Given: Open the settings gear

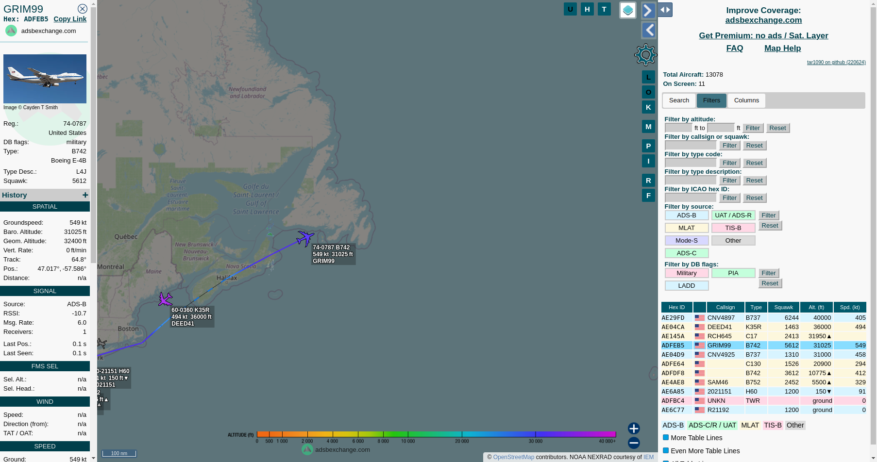Looking at the screenshot, I should click(645, 55).
